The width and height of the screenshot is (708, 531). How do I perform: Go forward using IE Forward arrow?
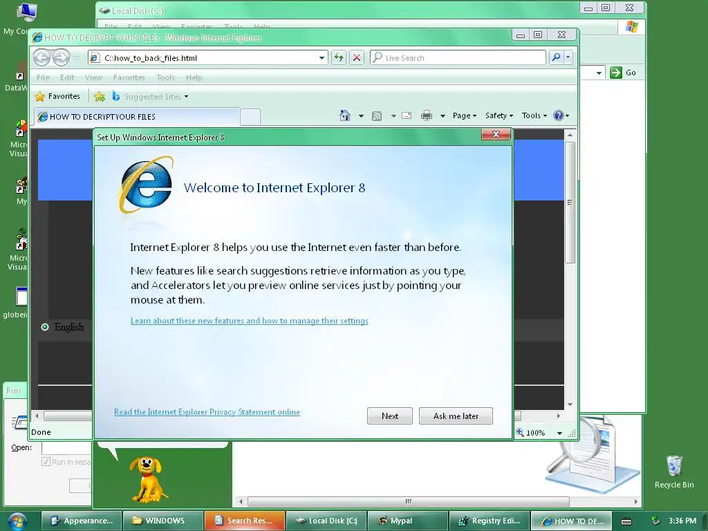pyautogui.click(x=61, y=58)
